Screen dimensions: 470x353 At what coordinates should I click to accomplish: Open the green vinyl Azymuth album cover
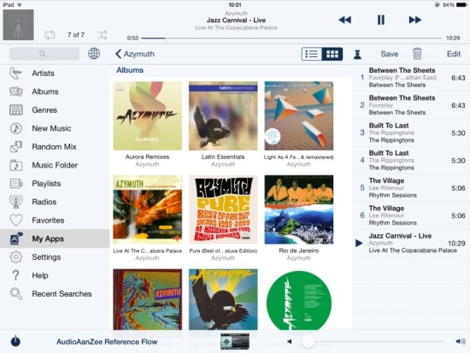point(299,300)
